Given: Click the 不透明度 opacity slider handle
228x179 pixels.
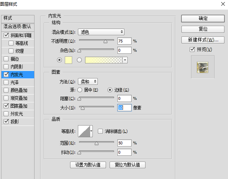Looking at the screenshot, I should [106, 42].
